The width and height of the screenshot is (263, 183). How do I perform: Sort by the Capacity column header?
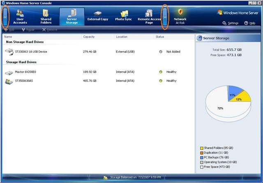[98, 37]
